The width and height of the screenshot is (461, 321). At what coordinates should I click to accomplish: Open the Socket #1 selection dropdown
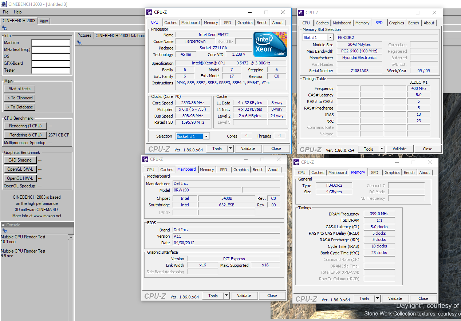pyautogui.click(x=206, y=136)
